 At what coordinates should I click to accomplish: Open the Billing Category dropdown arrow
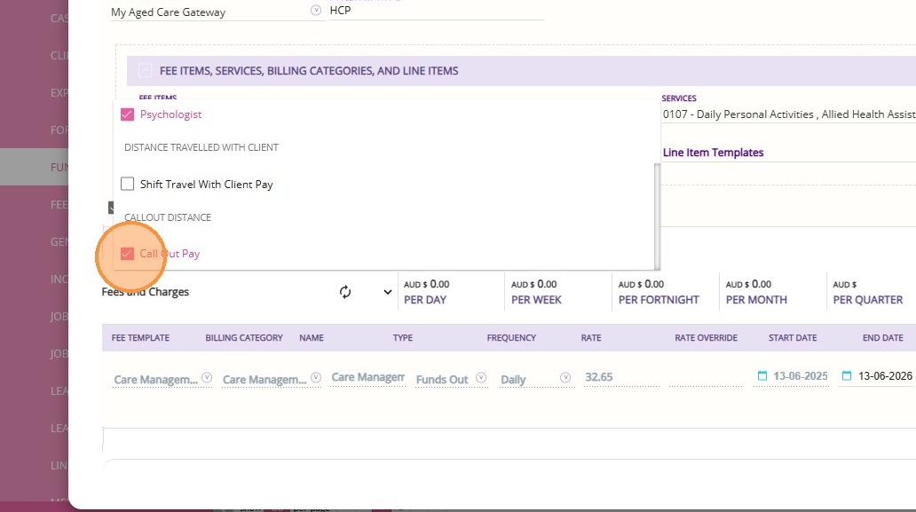point(315,378)
